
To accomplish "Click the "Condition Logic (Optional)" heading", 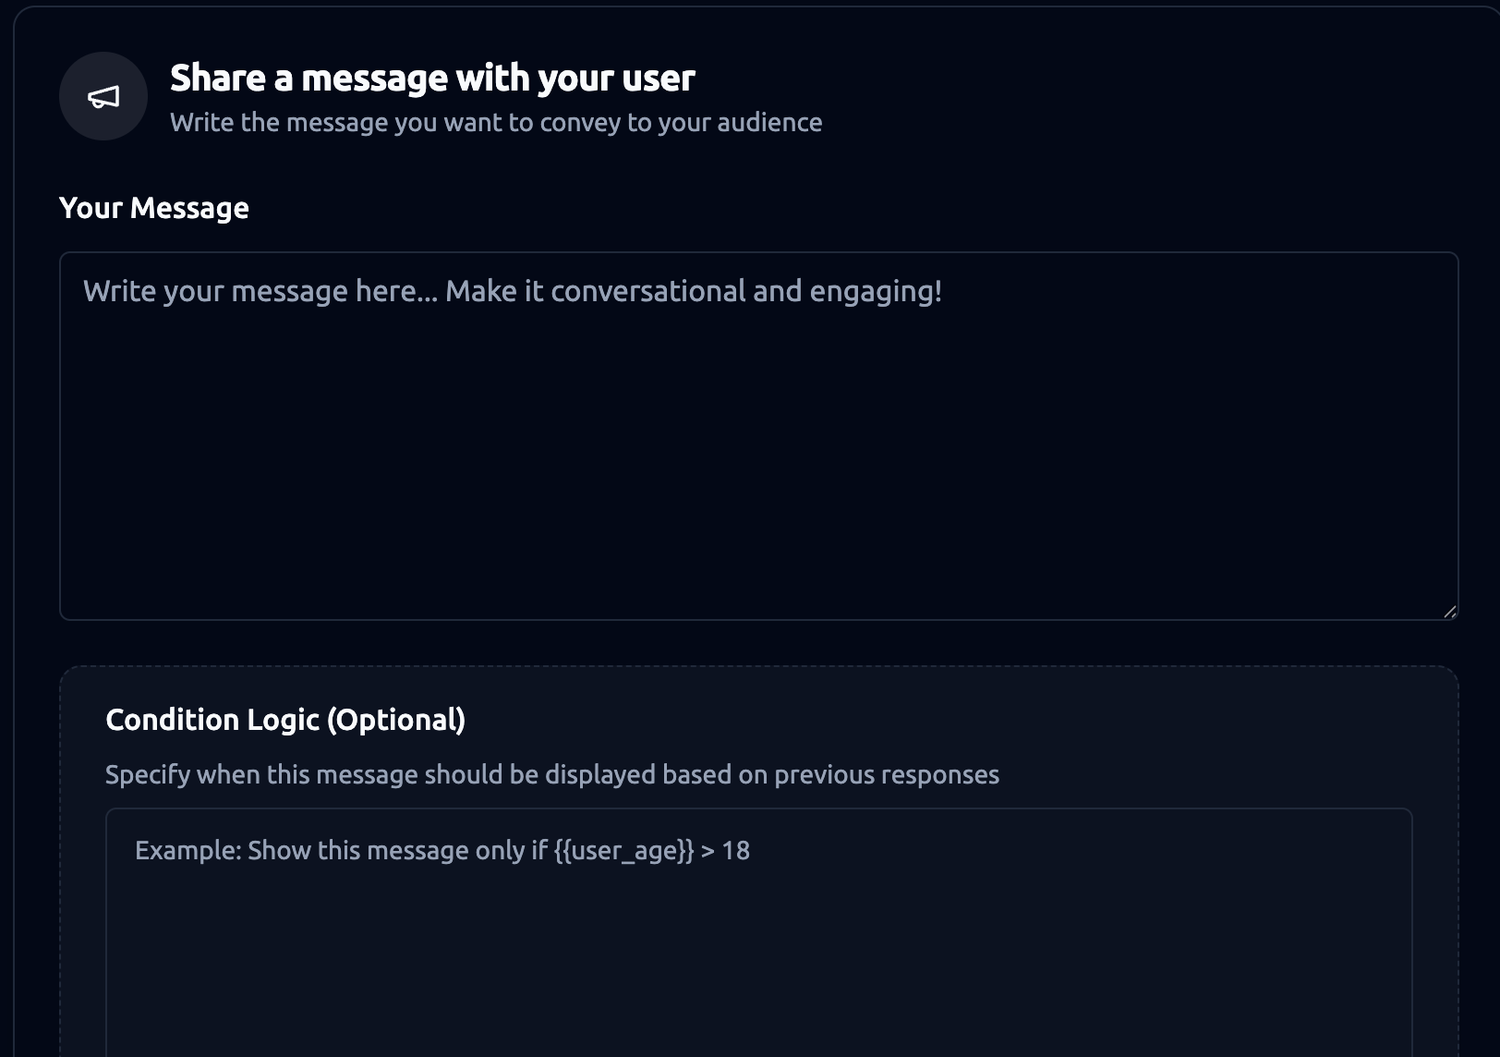I will coord(284,720).
